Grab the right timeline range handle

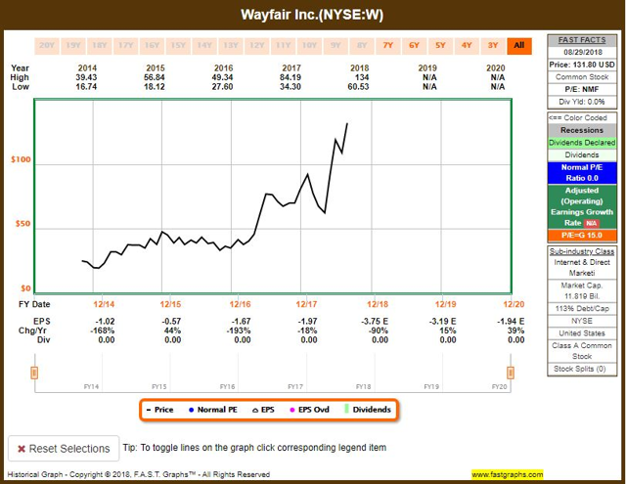coord(511,373)
